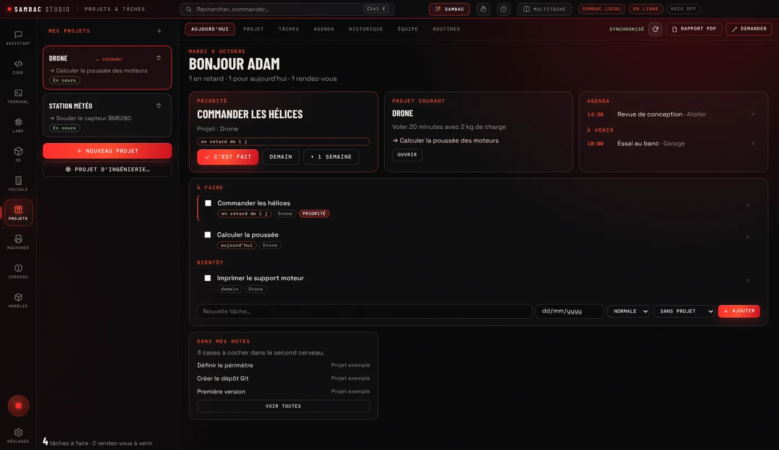Open the Modèles sidebar icon

18,301
